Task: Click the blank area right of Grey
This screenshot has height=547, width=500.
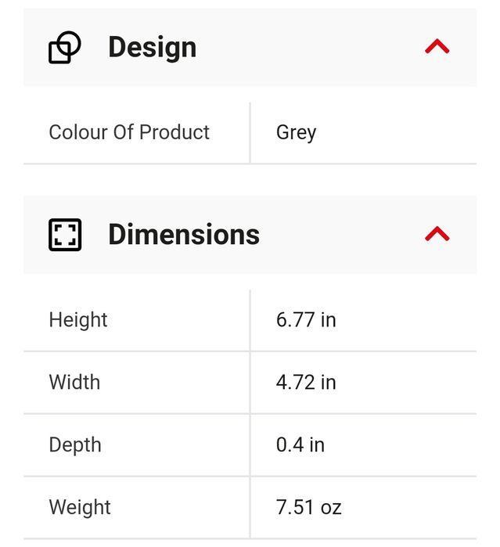Action: [399, 132]
